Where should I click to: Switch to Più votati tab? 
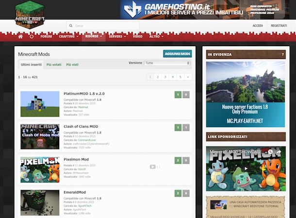click(x=54, y=65)
